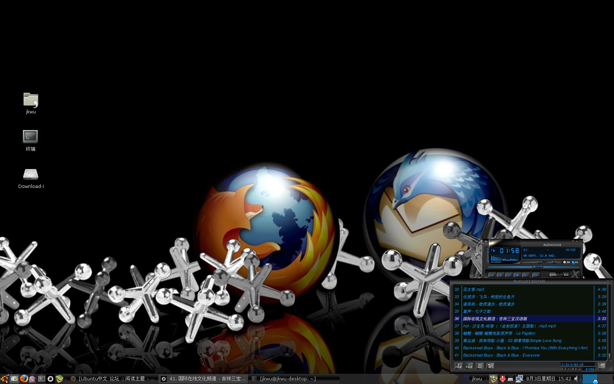Click the LOAD LIST button in playlist
614x384 pixels.
tap(602, 366)
